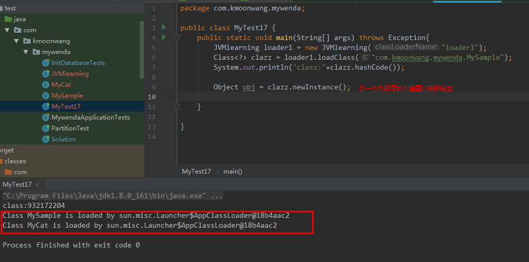
Task: Click the fold end marker at line 11
Action: (177, 107)
